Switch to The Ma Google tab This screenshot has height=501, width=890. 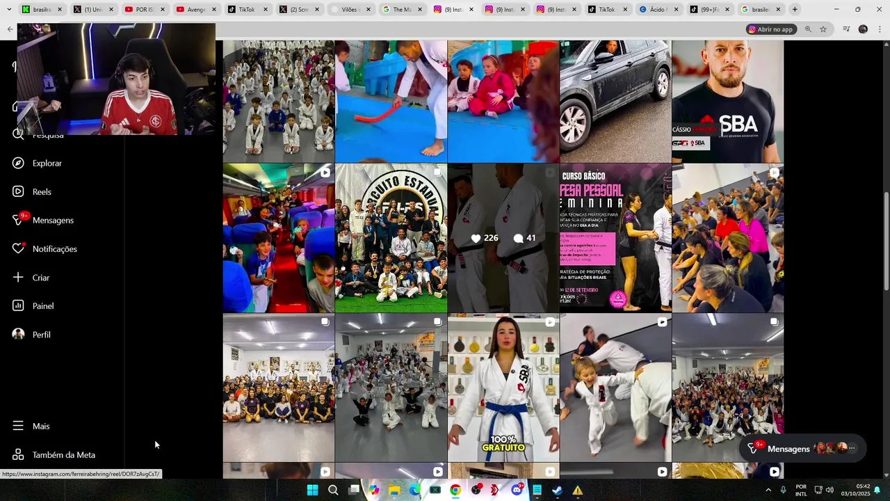402,10
